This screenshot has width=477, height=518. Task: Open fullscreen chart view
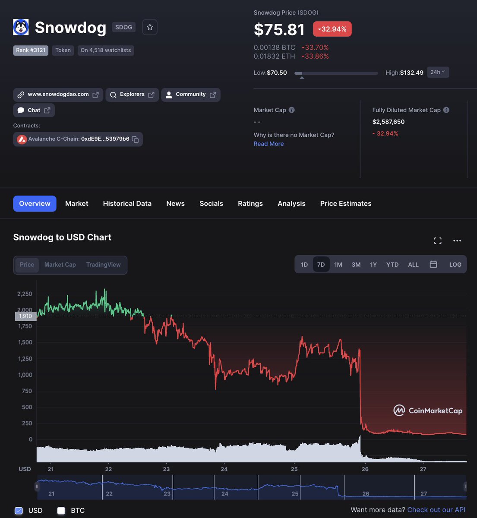(438, 241)
